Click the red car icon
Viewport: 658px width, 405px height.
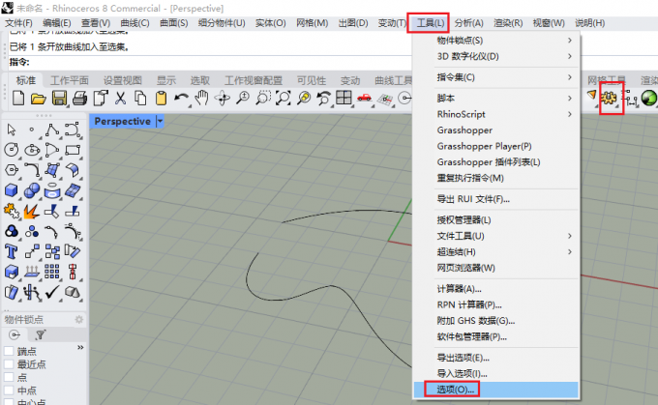pos(364,98)
